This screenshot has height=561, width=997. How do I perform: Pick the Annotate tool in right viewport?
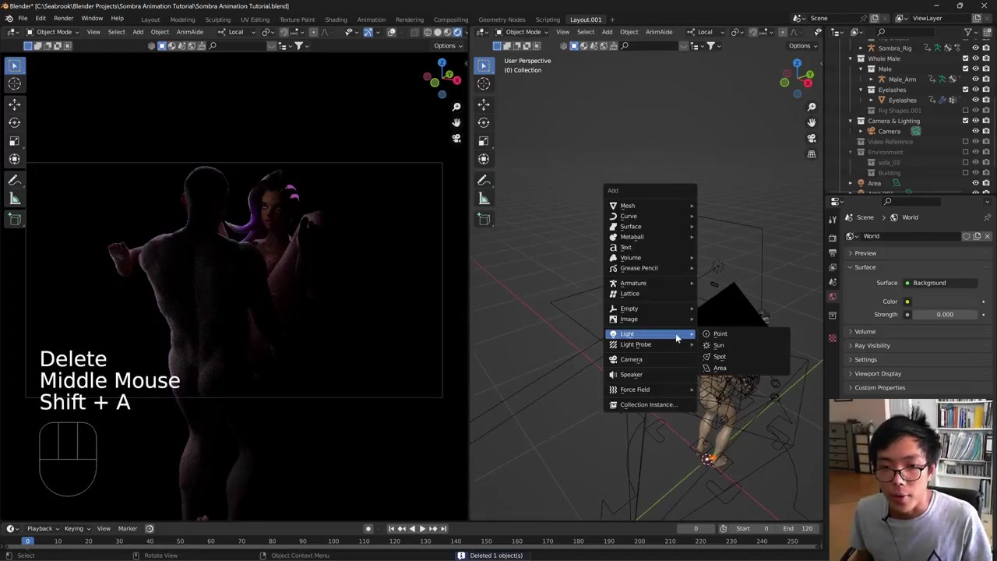click(x=484, y=180)
